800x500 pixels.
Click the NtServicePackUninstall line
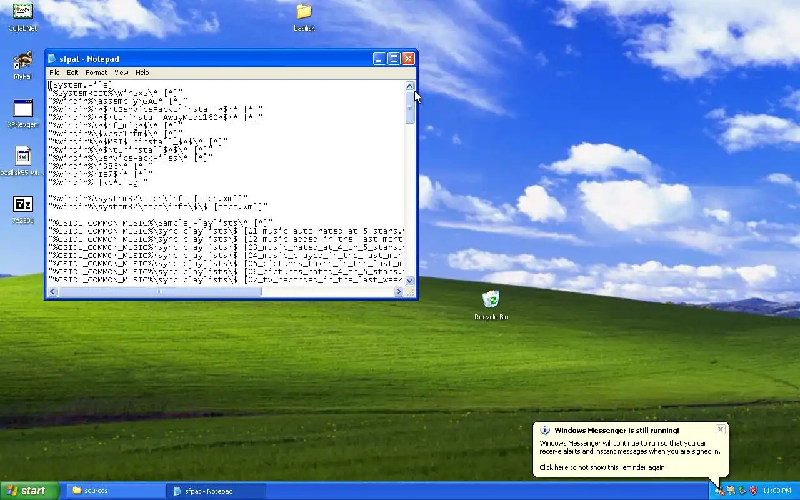pos(156,109)
